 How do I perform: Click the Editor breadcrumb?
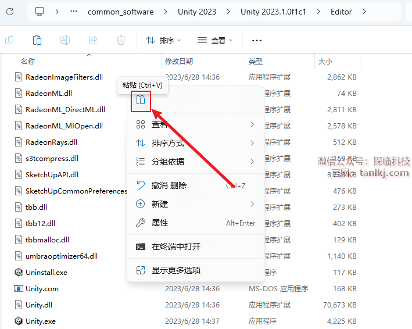tap(341, 12)
